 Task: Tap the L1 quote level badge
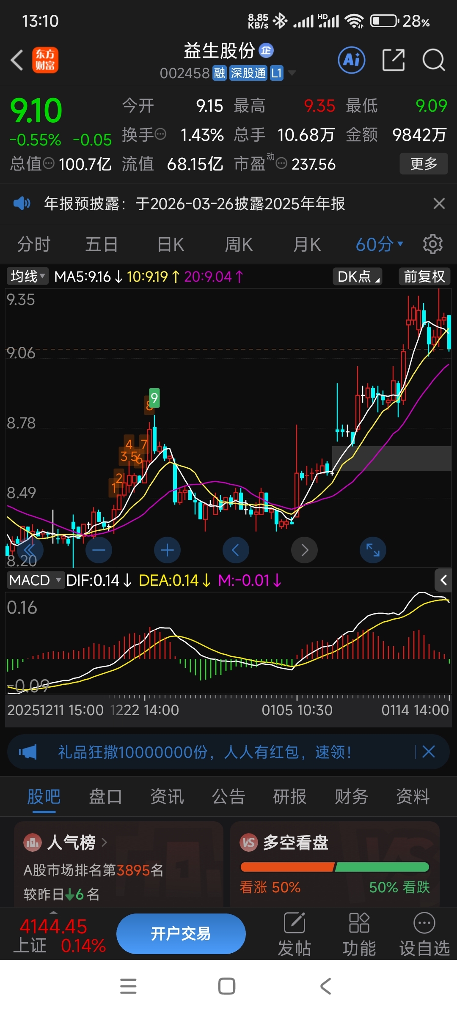[x=276, y=73]
